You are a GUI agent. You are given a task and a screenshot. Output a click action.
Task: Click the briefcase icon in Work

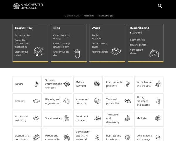[116, 52]
